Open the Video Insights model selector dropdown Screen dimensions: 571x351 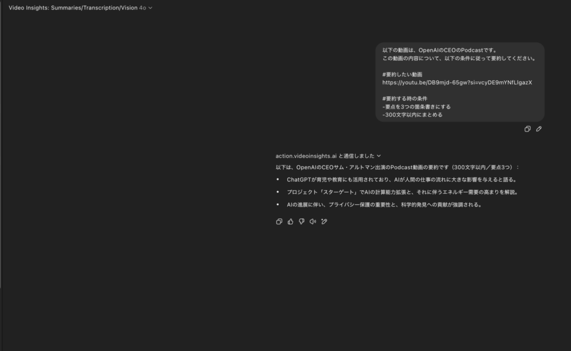coord(80,8)
